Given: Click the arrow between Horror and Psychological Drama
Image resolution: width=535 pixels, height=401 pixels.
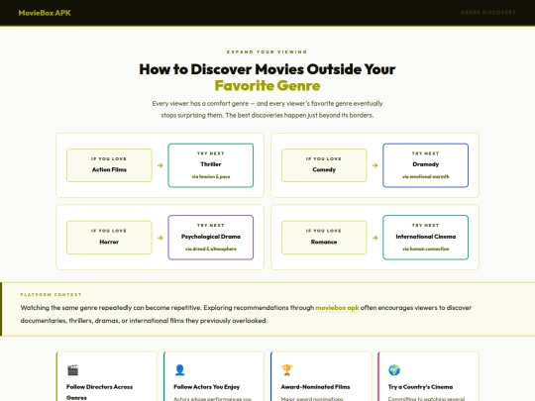Looking at the screenshot, I should coord(160,238).
